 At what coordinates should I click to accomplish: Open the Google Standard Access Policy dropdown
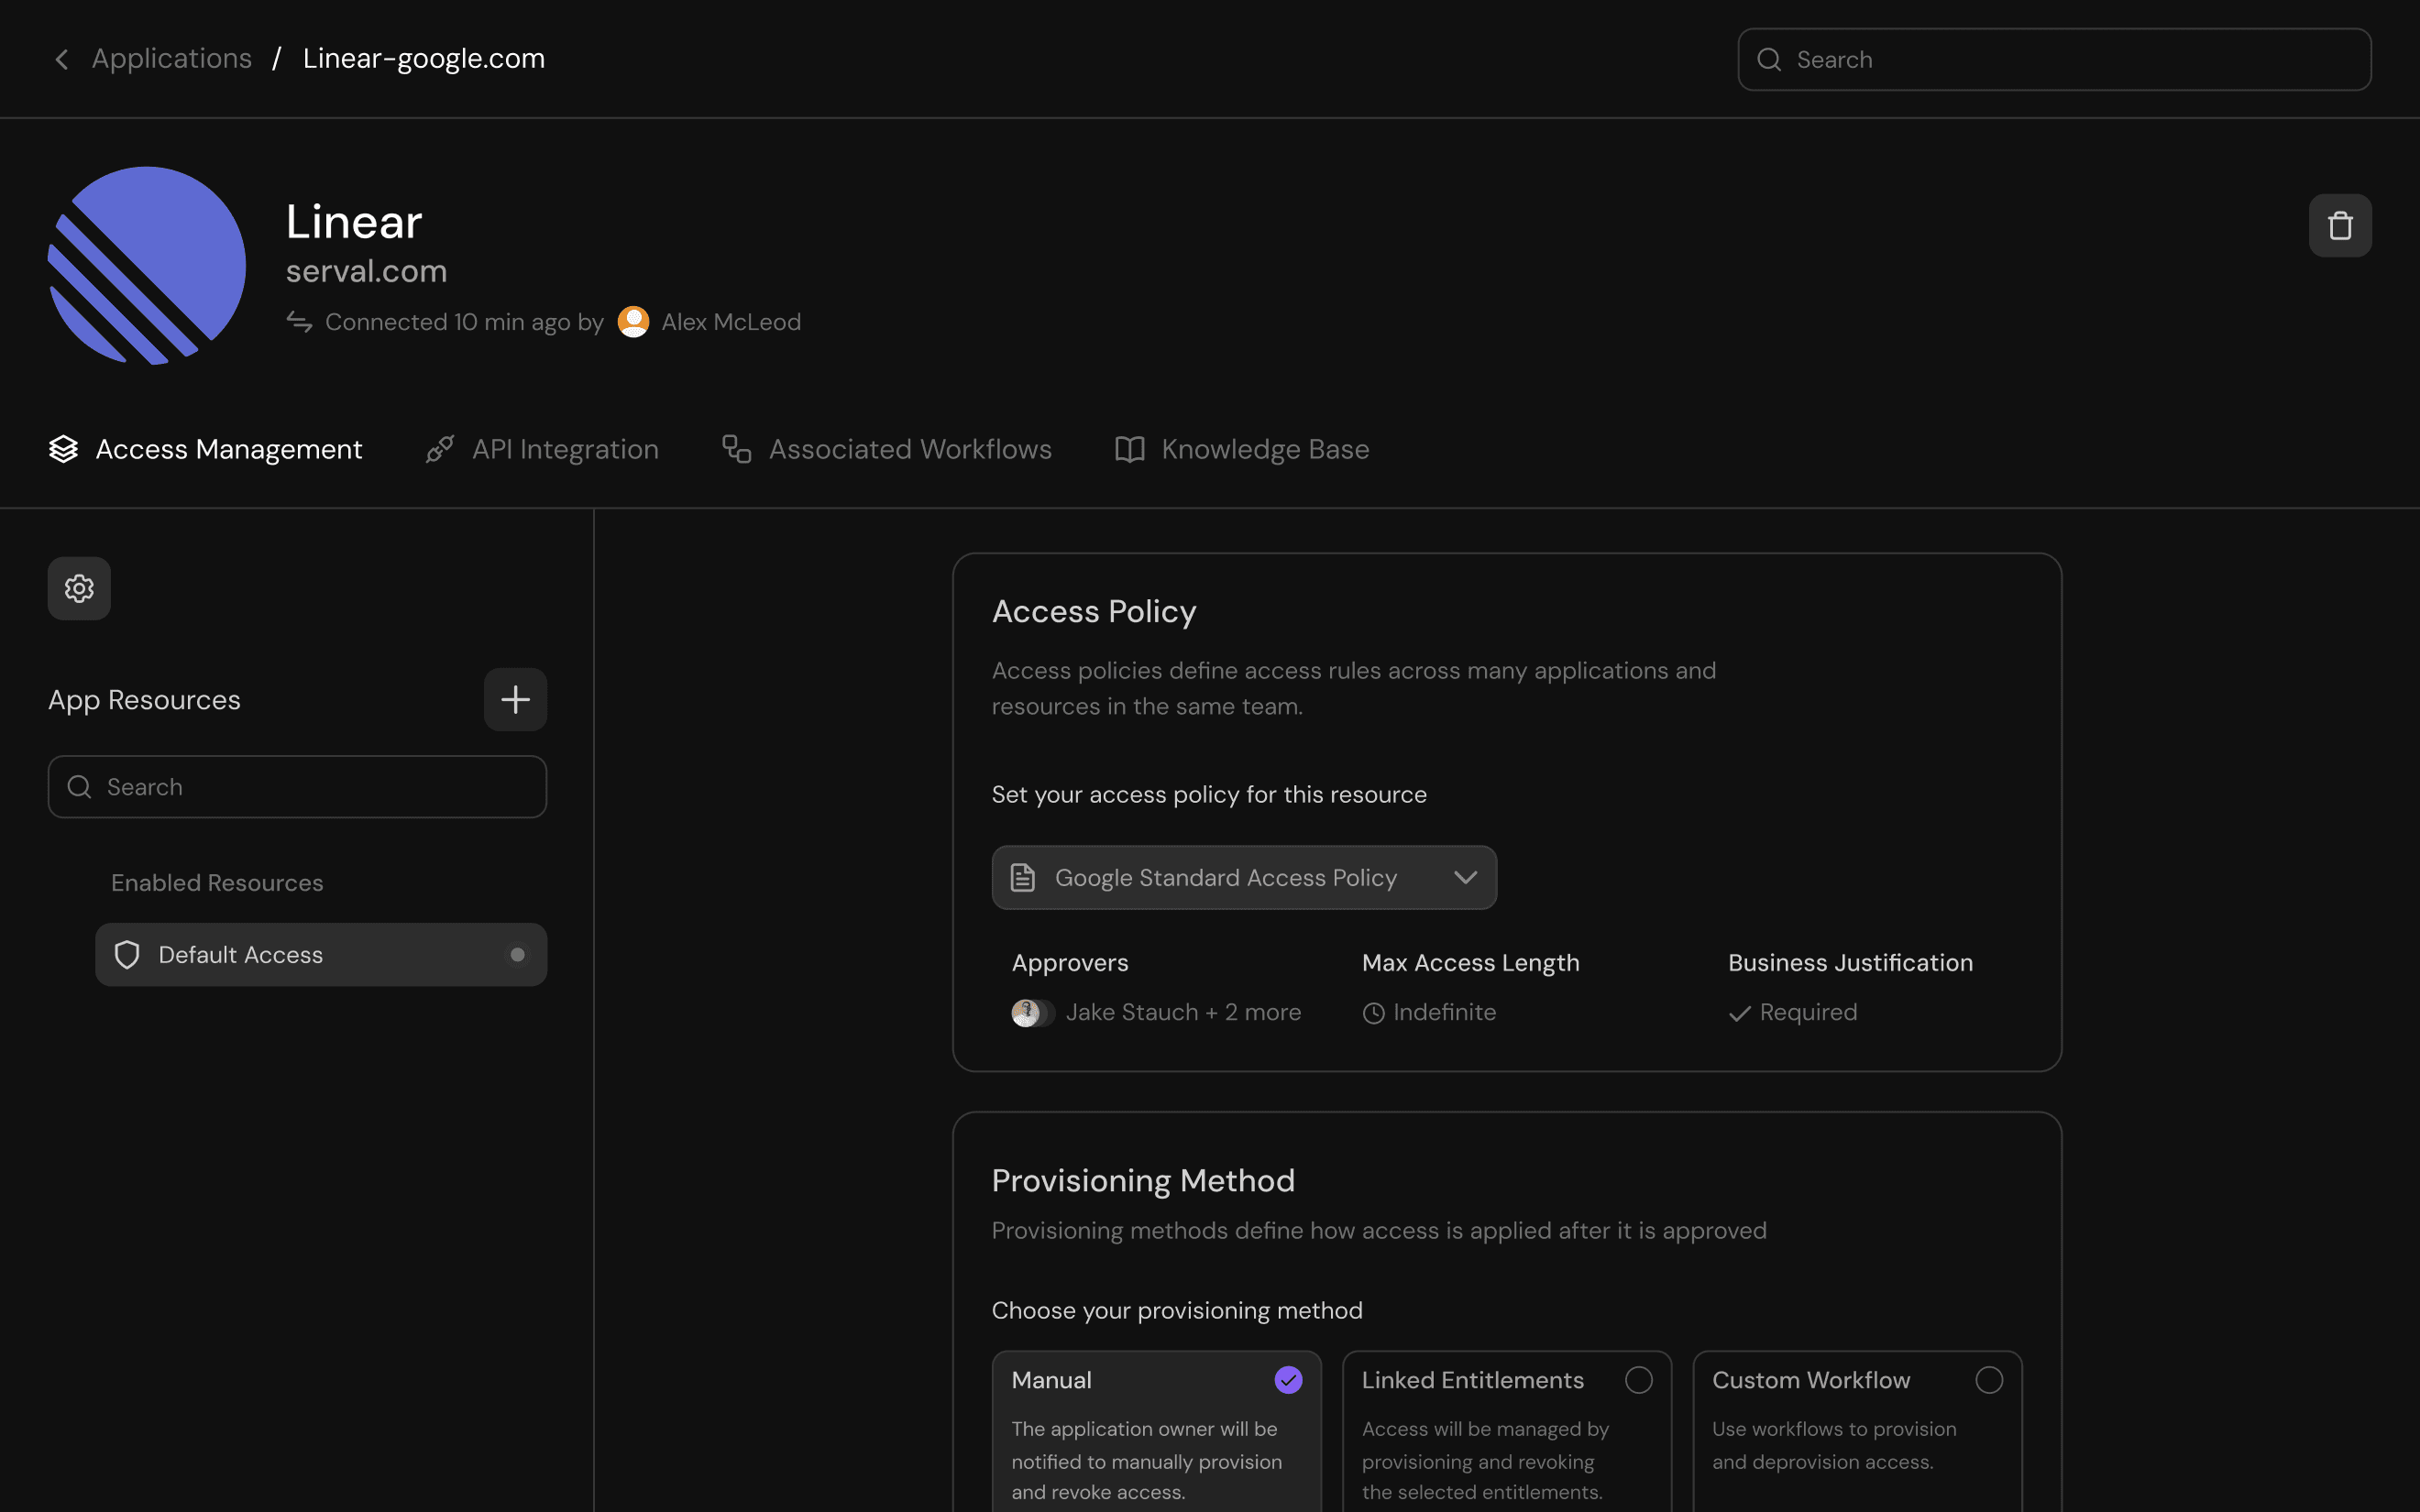point(1244,878)
